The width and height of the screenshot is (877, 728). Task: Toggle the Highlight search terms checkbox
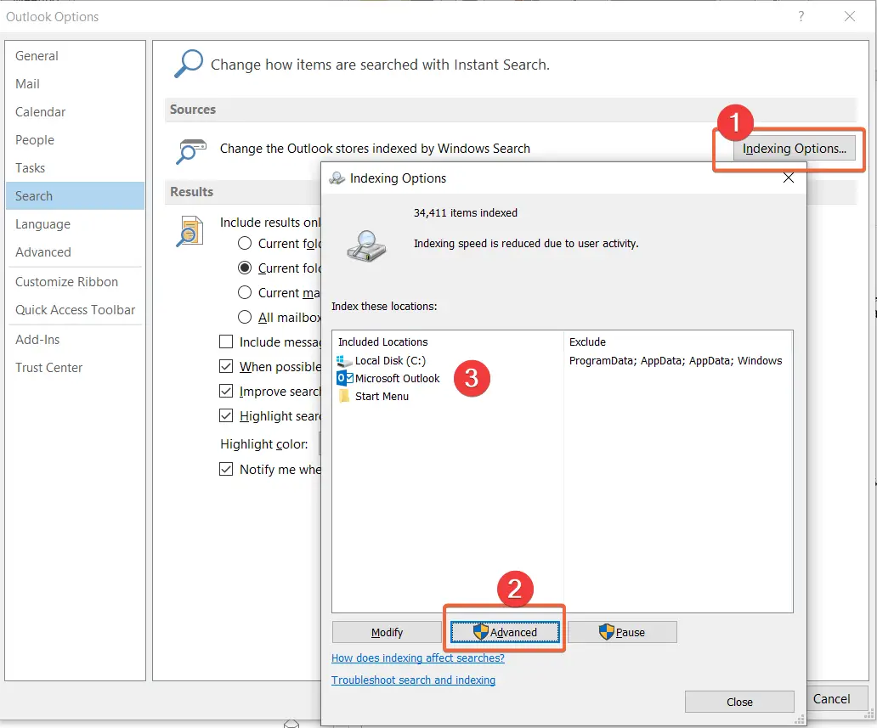point(226,415)
